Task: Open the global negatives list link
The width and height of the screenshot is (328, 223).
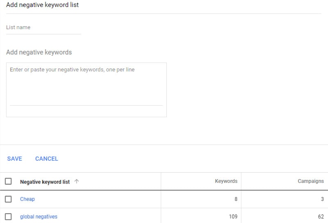Action: (x=39, y=216)
